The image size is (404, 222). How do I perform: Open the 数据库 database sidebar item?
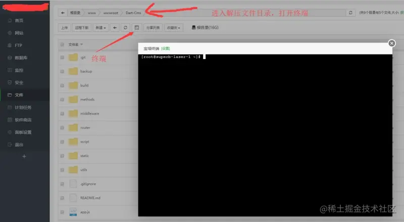pos(21,58)
